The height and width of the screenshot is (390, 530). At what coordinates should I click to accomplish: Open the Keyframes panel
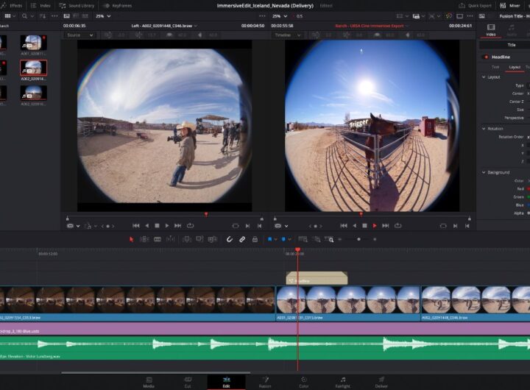(117, 5)
